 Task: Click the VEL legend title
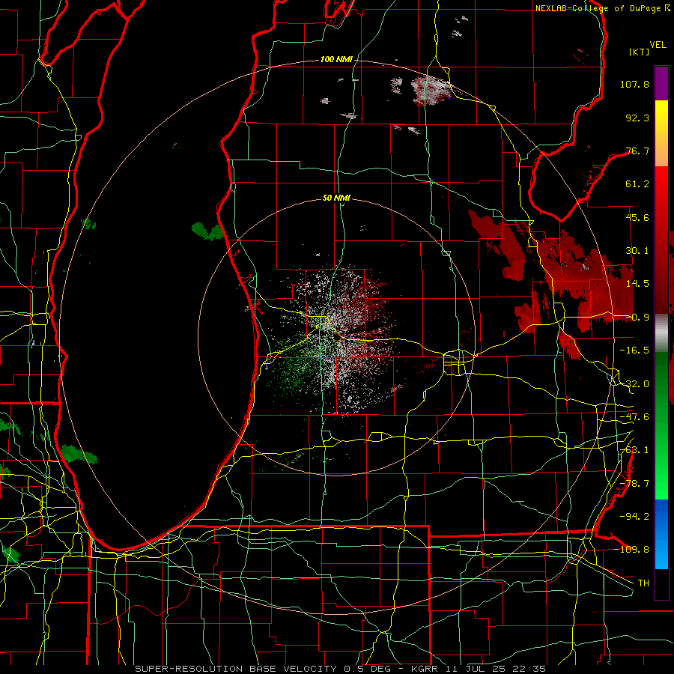pos(658,45)
